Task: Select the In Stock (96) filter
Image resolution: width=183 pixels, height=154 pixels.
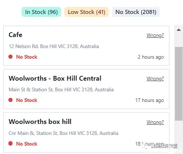Action: [41, 12]
